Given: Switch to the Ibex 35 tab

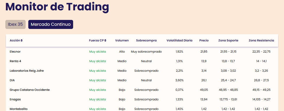Looking at the screenshot, I should pos(15,24).
